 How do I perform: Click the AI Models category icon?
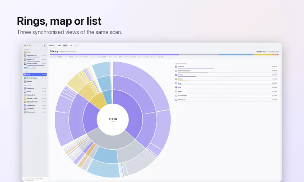[25, 109]
